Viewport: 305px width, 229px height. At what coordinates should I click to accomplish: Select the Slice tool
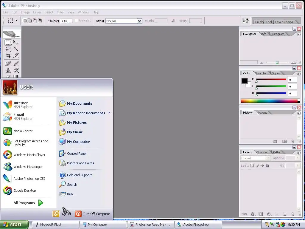(16, 55)
